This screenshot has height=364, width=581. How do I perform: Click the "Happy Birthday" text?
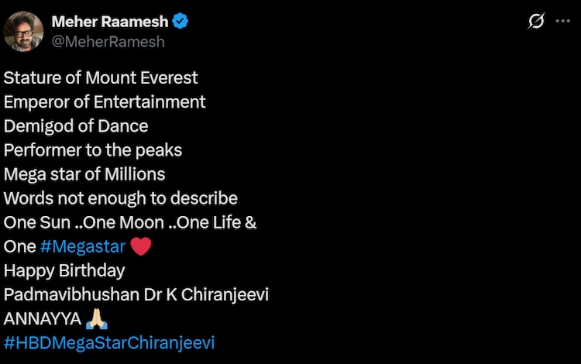coord(64,270)
